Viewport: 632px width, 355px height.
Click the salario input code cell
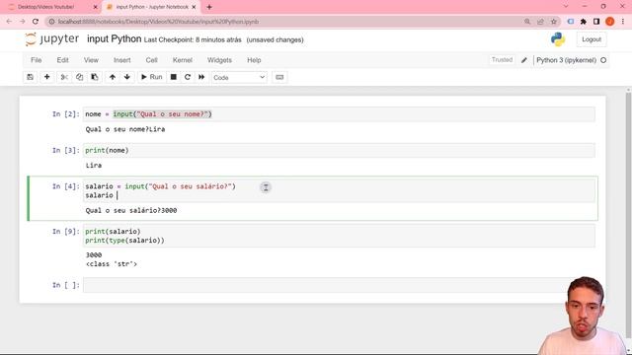pyautogui.click(x=339, y=190)
